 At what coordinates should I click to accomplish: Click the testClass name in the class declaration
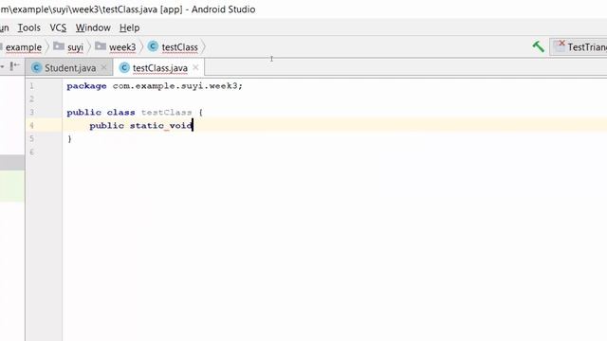pyautogui.click(x=167, y=112)
